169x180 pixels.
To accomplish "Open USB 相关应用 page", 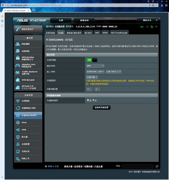I will 28,80.
